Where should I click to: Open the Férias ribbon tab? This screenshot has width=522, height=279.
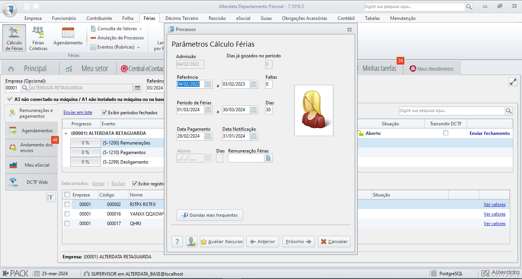pos(149,18)
